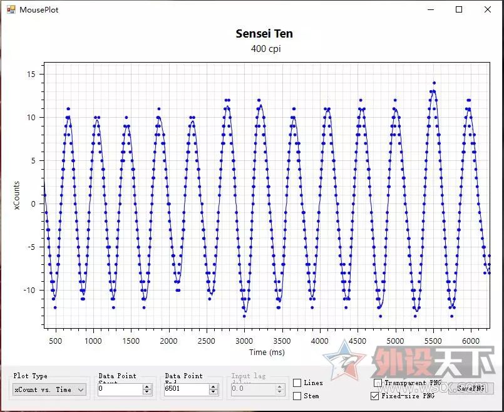Click the Input lag value field
The height and width of the screenshot is (412, 504).
tap(253, 389)
